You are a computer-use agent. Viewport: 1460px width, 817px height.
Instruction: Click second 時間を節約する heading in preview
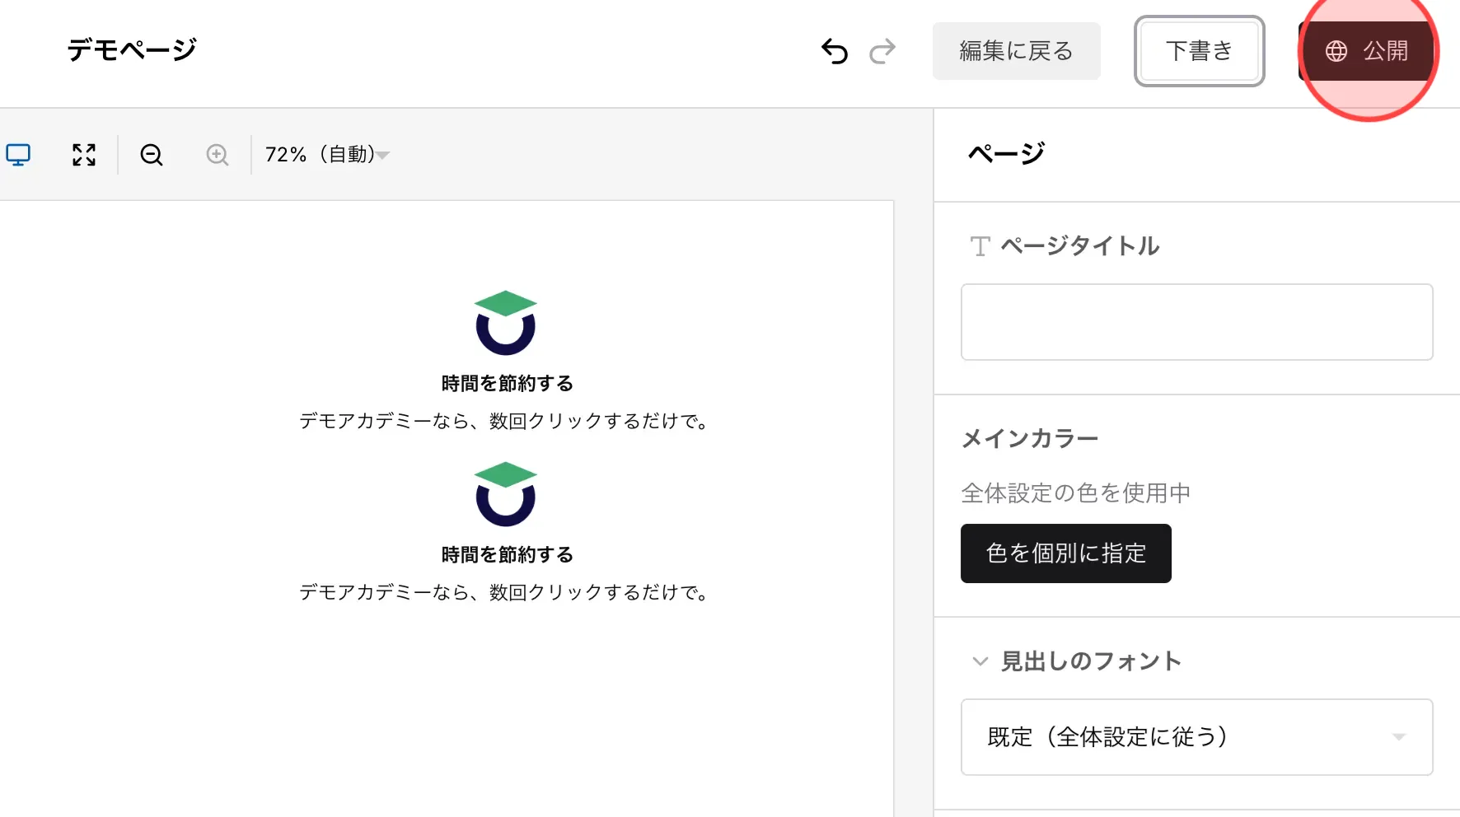click(x=508, y=555)
